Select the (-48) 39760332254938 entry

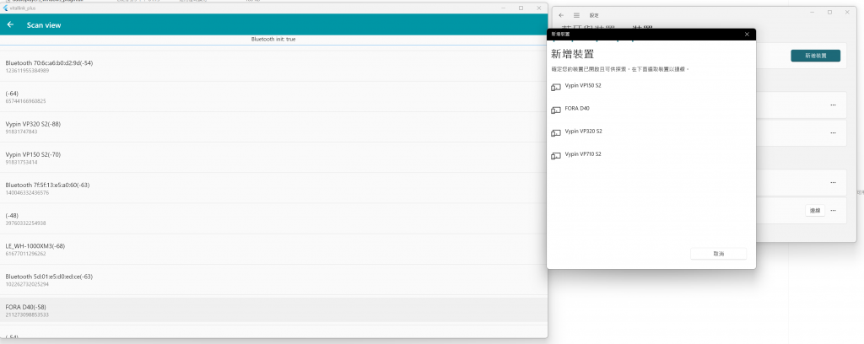pos(274,218)
